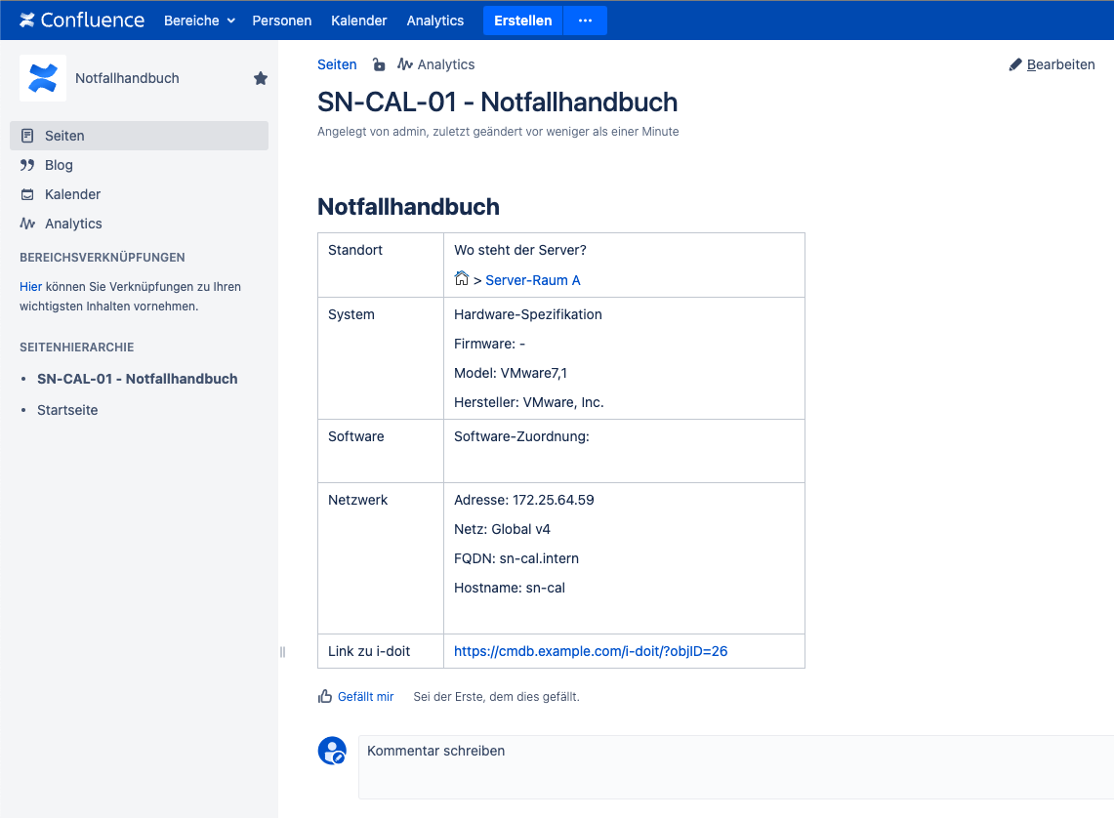The height and width of the screenshot is (818, 1114).
Task: Open Kalender in the space sidebar
Action: [72, 194]
